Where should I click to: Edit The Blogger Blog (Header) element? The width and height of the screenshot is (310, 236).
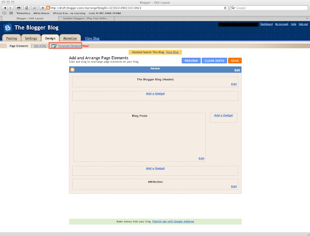[x=234, y=84]
